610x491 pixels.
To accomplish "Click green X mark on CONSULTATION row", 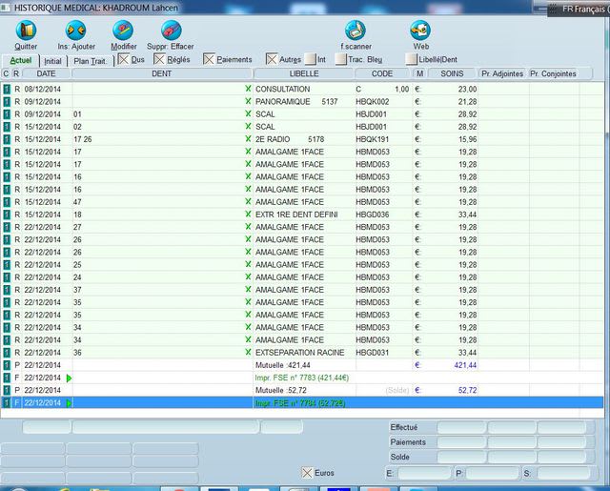I will (248, 89).
